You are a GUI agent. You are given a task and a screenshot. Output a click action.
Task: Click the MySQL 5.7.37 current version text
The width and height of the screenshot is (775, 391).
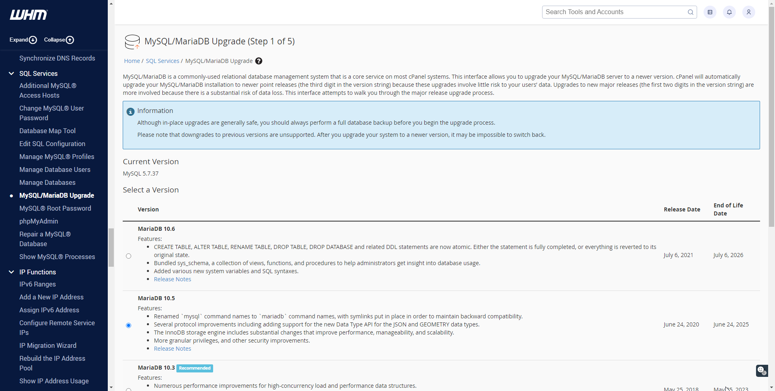point(140,174)
